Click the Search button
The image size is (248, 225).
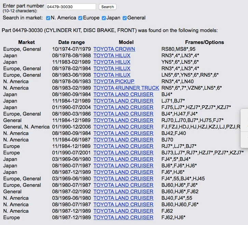[x=107, y=7]
